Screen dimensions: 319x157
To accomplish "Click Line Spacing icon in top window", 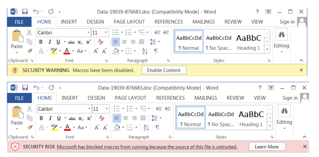I will coord(153,42).
